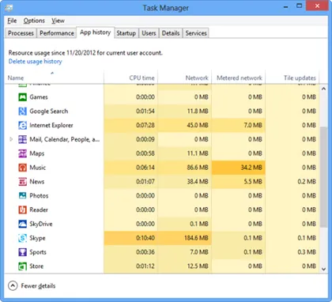Select the Music row name
Image resolution: width=332 pixels, height=302 pixels.
pos(38,168)
